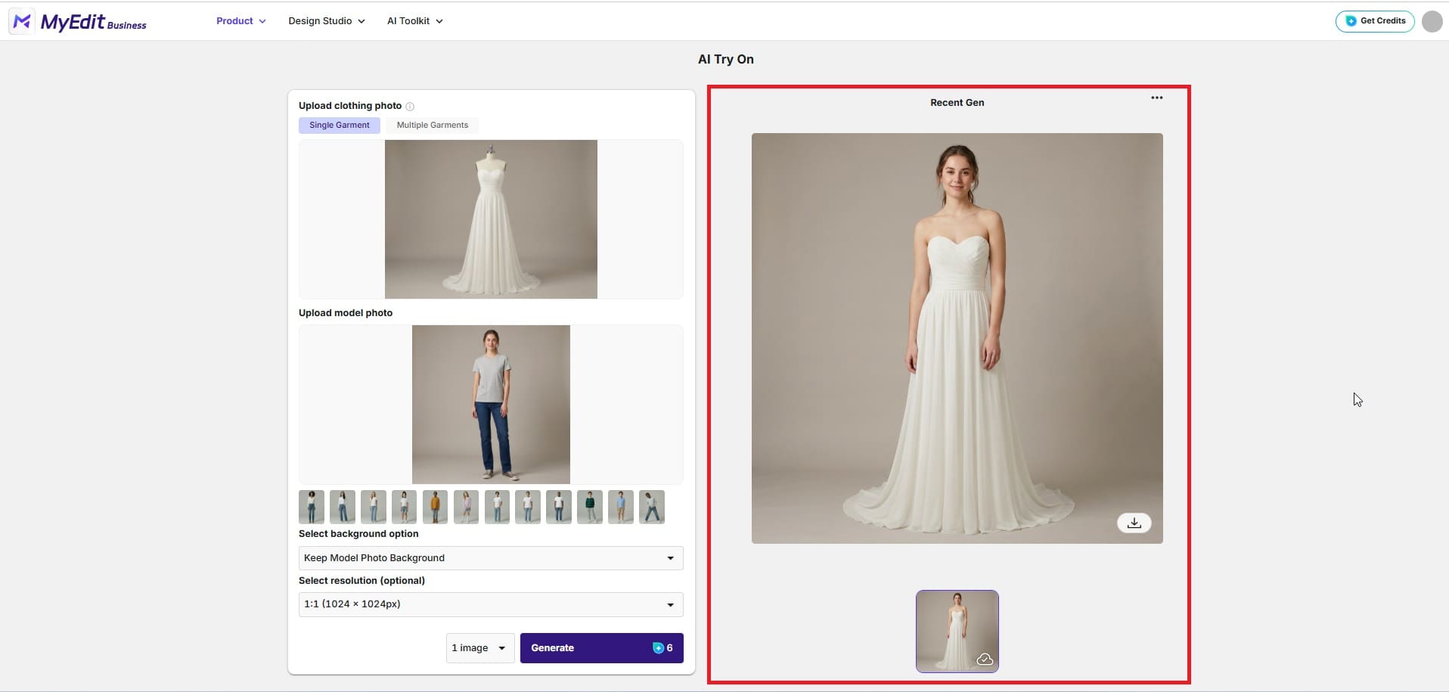Select the model wearing the green striped sweater
This screenshot has width=1449, height=692.
click(590, 507)
